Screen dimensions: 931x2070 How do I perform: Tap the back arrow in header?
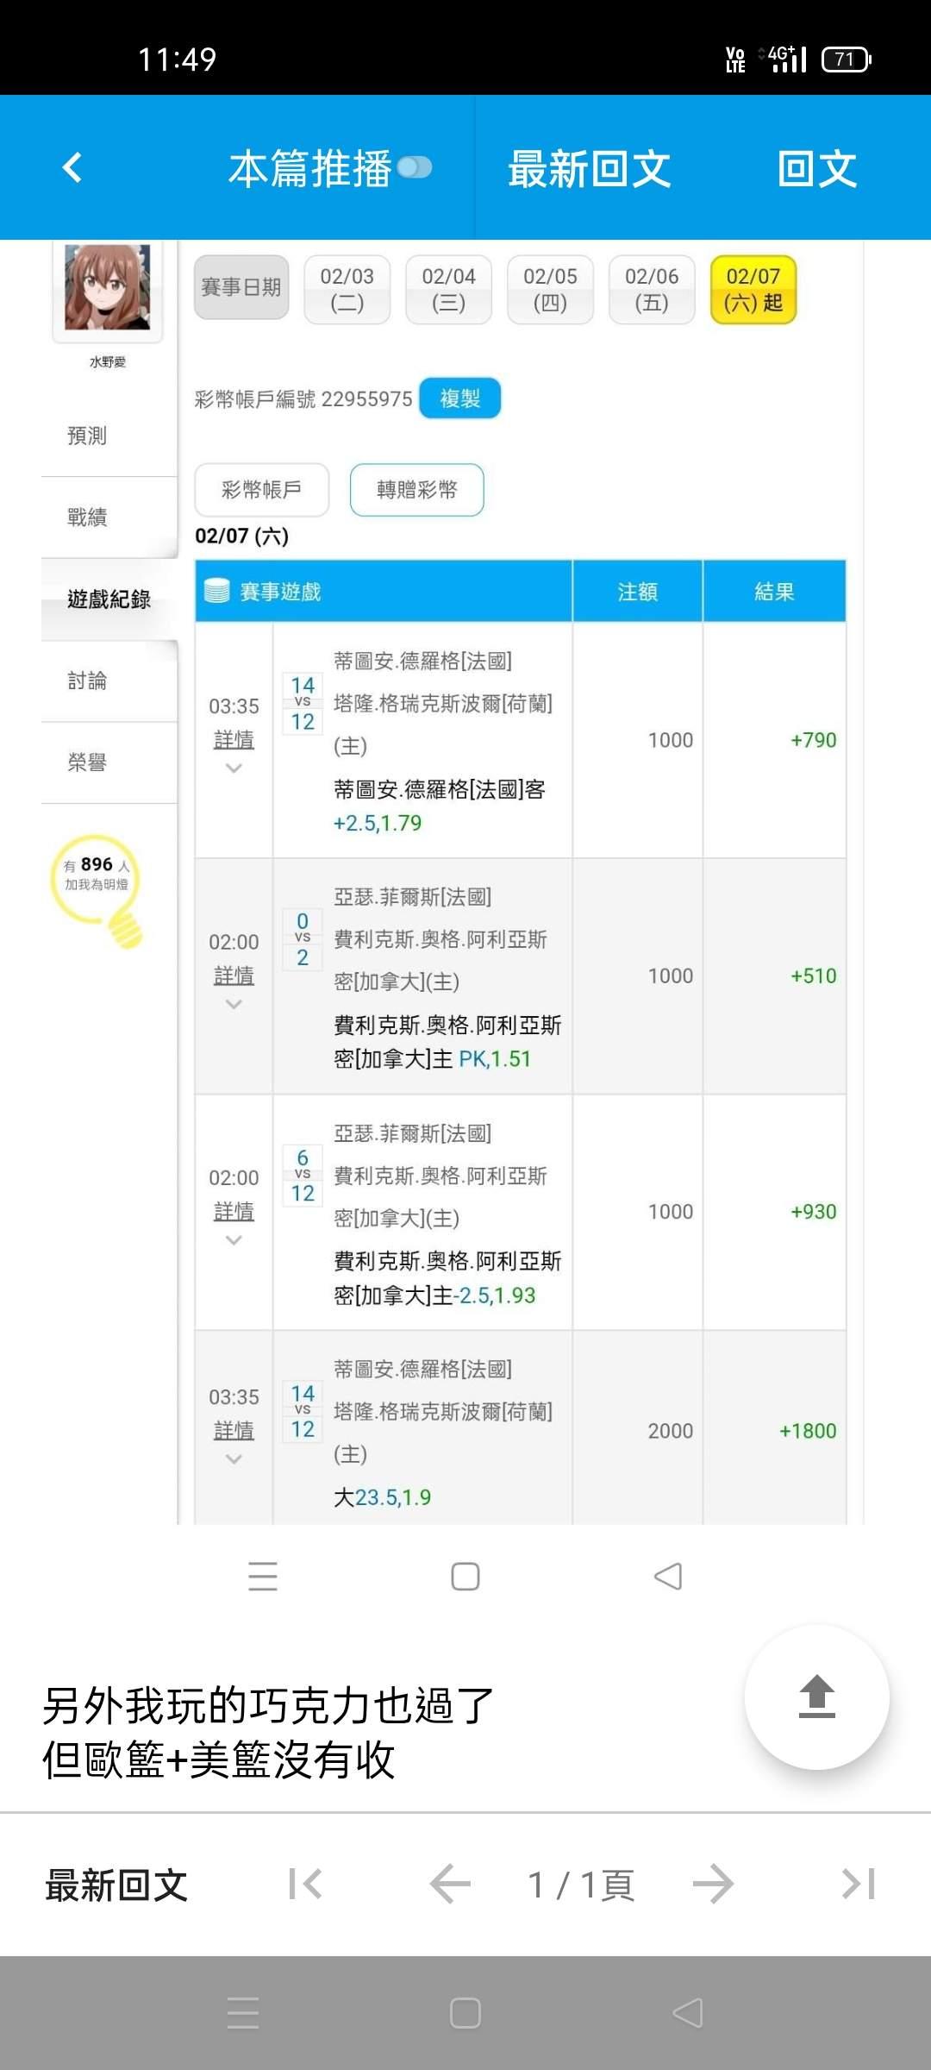[x=72, y=167]
